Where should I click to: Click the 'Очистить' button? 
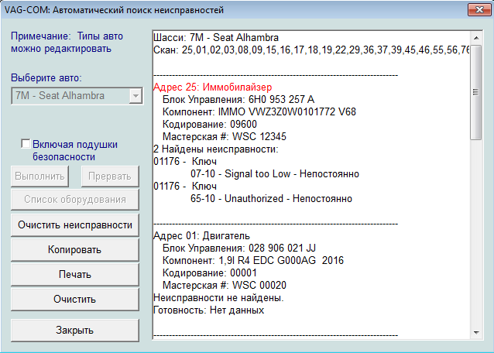[x=74, y=299]
